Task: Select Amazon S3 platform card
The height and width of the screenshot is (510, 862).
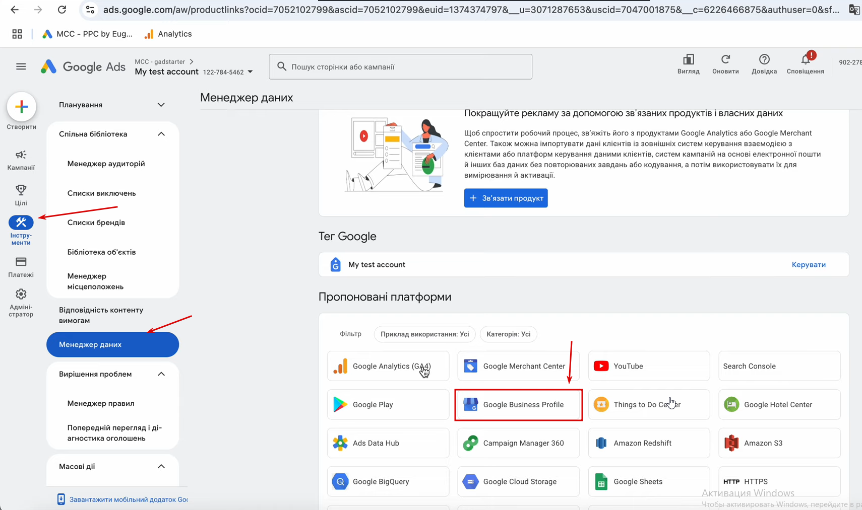Action: [x=779, y=443]
